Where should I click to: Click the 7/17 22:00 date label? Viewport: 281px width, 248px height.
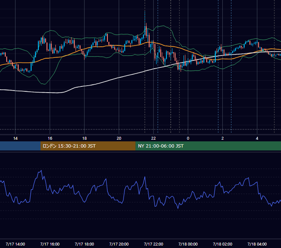(x=153, y=244)
